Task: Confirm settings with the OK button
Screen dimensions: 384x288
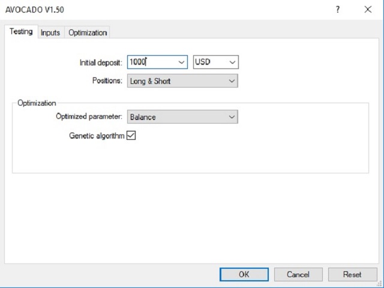Action: 244,274
